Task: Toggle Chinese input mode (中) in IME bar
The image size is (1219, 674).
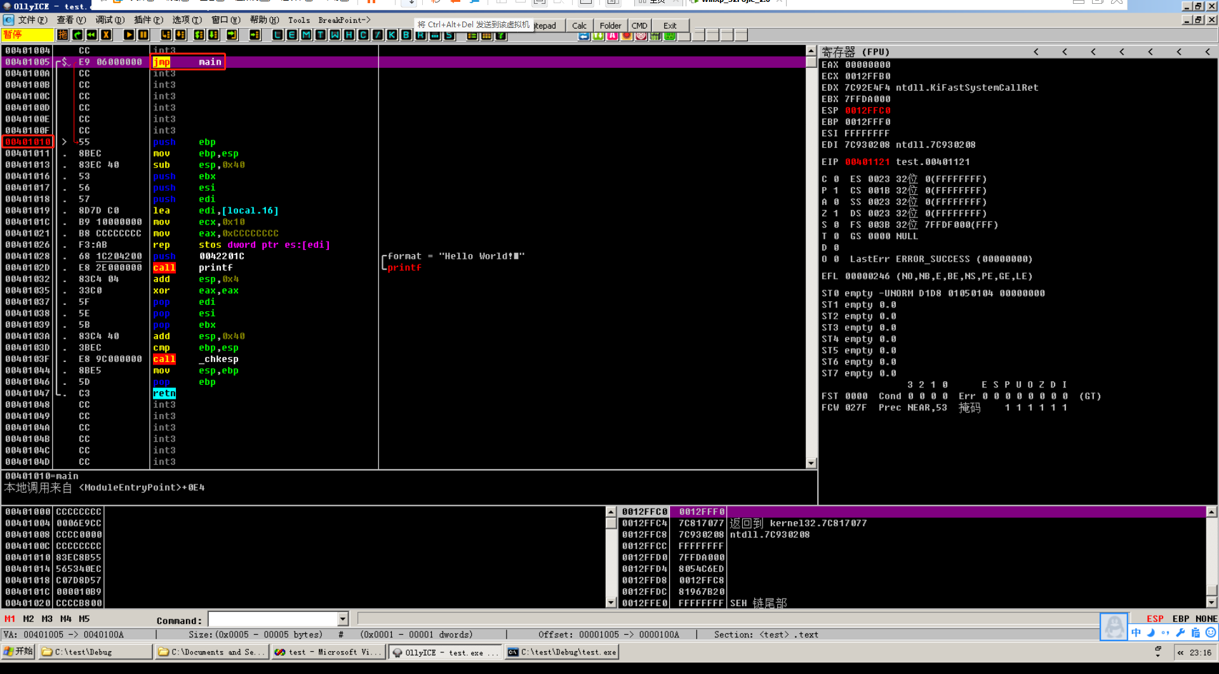Action: coord(1136,633)
